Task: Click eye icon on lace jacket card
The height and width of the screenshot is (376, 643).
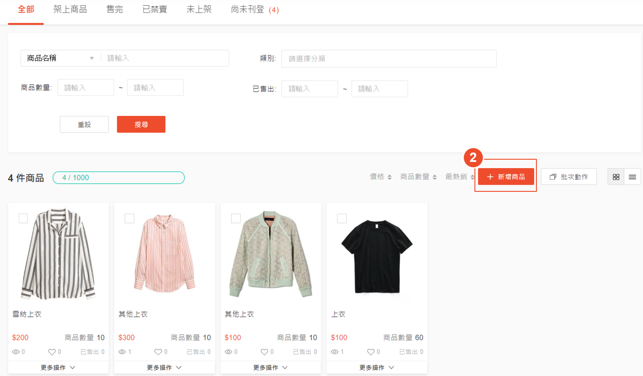Action: click(228, 352)
